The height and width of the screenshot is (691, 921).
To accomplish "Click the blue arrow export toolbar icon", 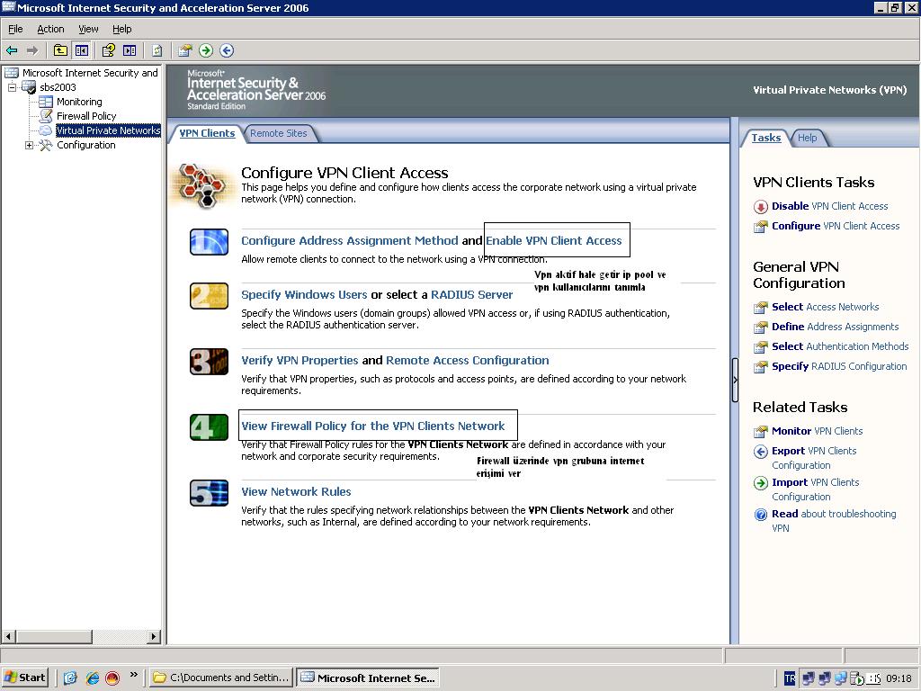I will pos(227,50).
